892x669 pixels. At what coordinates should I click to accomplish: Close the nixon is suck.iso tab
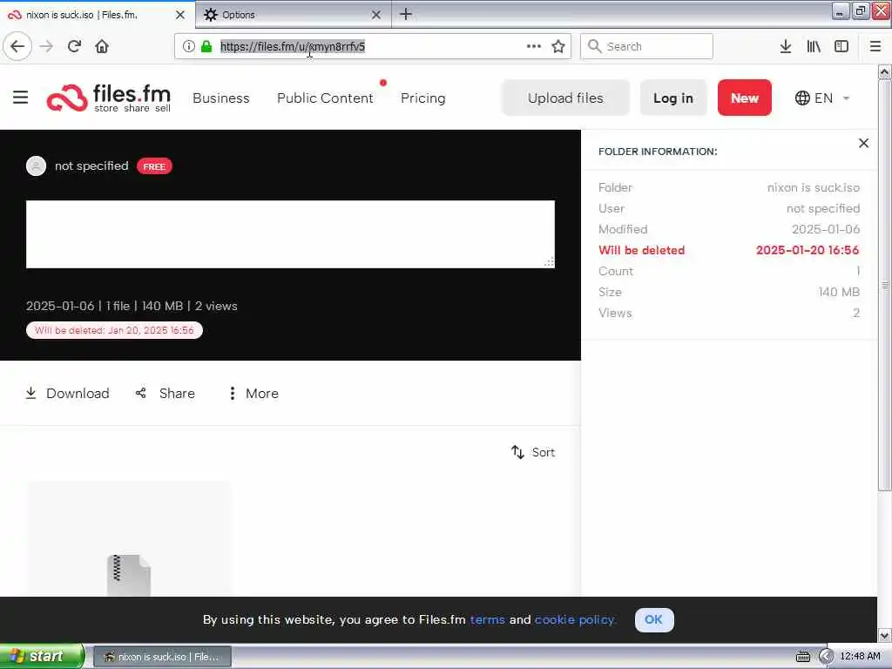coord(180,15)
